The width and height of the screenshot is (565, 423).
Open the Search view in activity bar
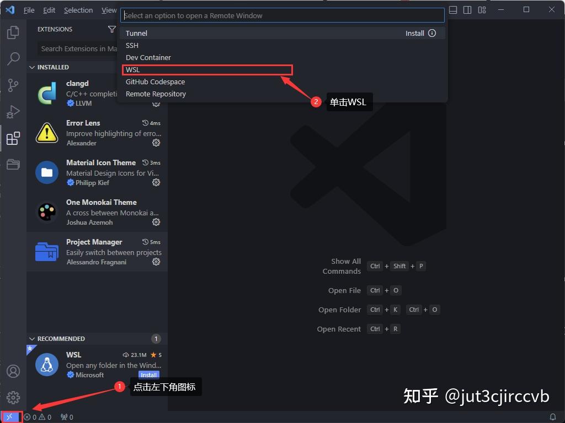pyautogui.click(x=13, y=58)
